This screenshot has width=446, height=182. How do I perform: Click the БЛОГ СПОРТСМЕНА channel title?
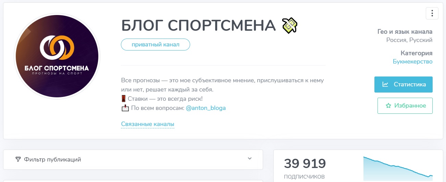(x=198, y=26)
